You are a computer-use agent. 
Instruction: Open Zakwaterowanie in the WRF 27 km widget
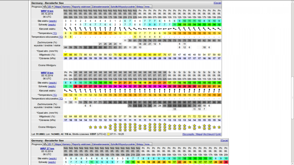(100, 144)
